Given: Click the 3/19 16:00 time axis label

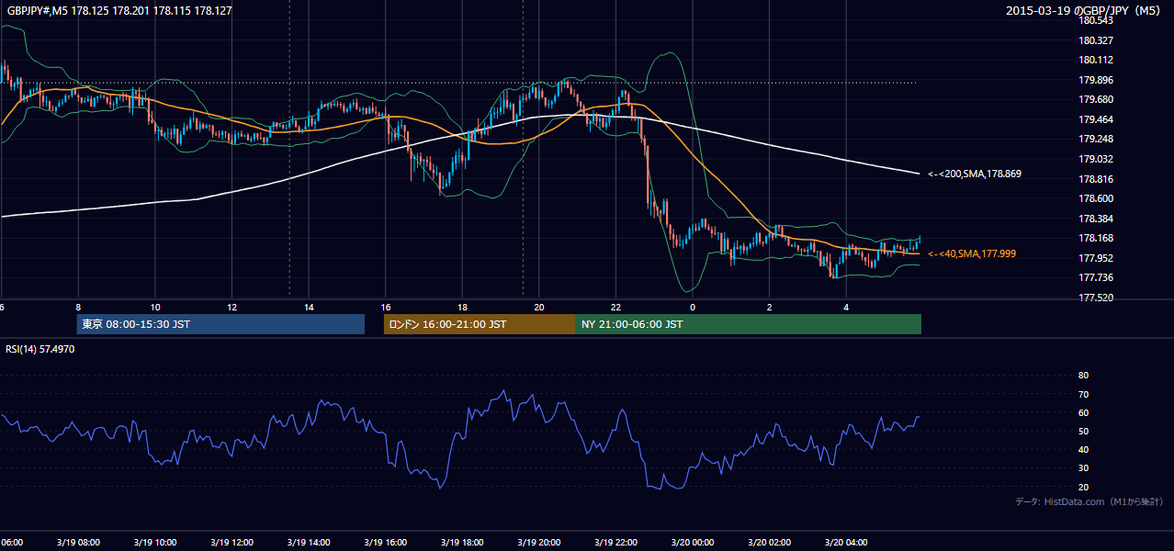Looking at the screenshot, I should [x=386, y=543].
